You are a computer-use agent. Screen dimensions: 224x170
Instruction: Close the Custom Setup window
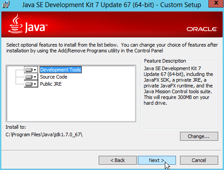point(216,3)
